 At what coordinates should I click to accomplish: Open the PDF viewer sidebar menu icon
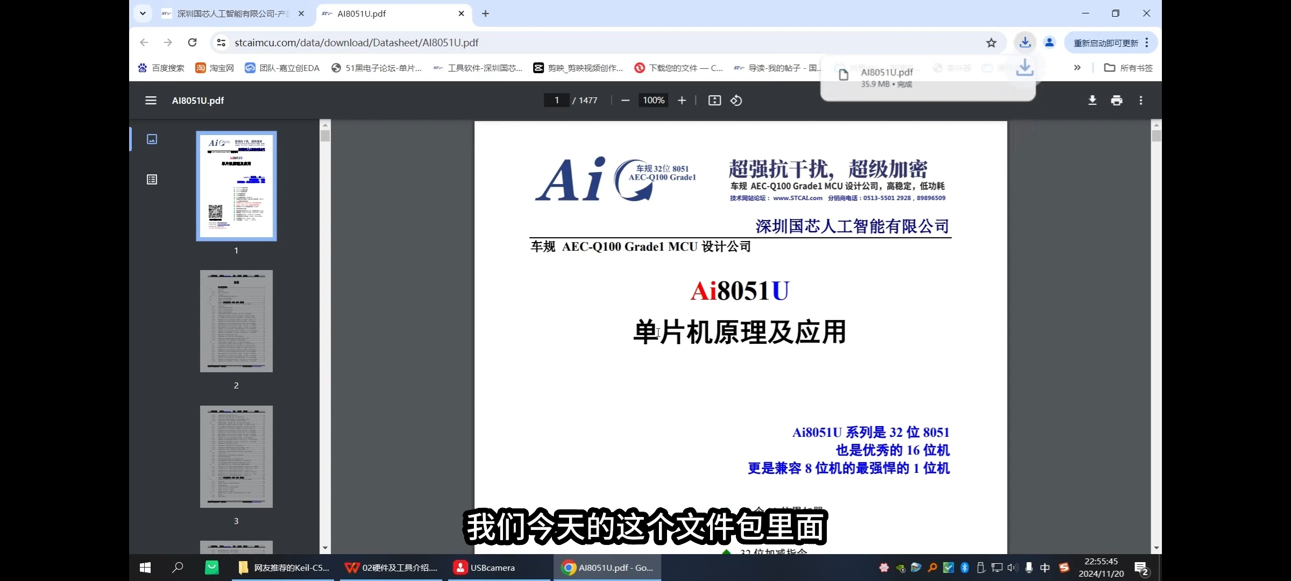click(151, 101)
